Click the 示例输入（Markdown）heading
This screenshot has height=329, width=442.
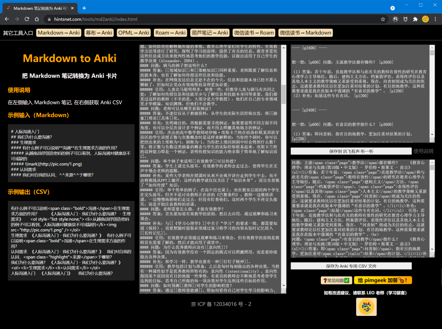click(x=38, y=115)
